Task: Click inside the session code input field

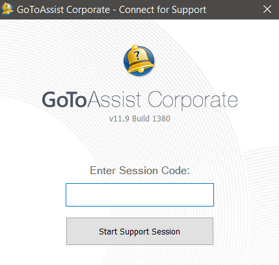Action: pyautogui.click(x=140, y=195)
